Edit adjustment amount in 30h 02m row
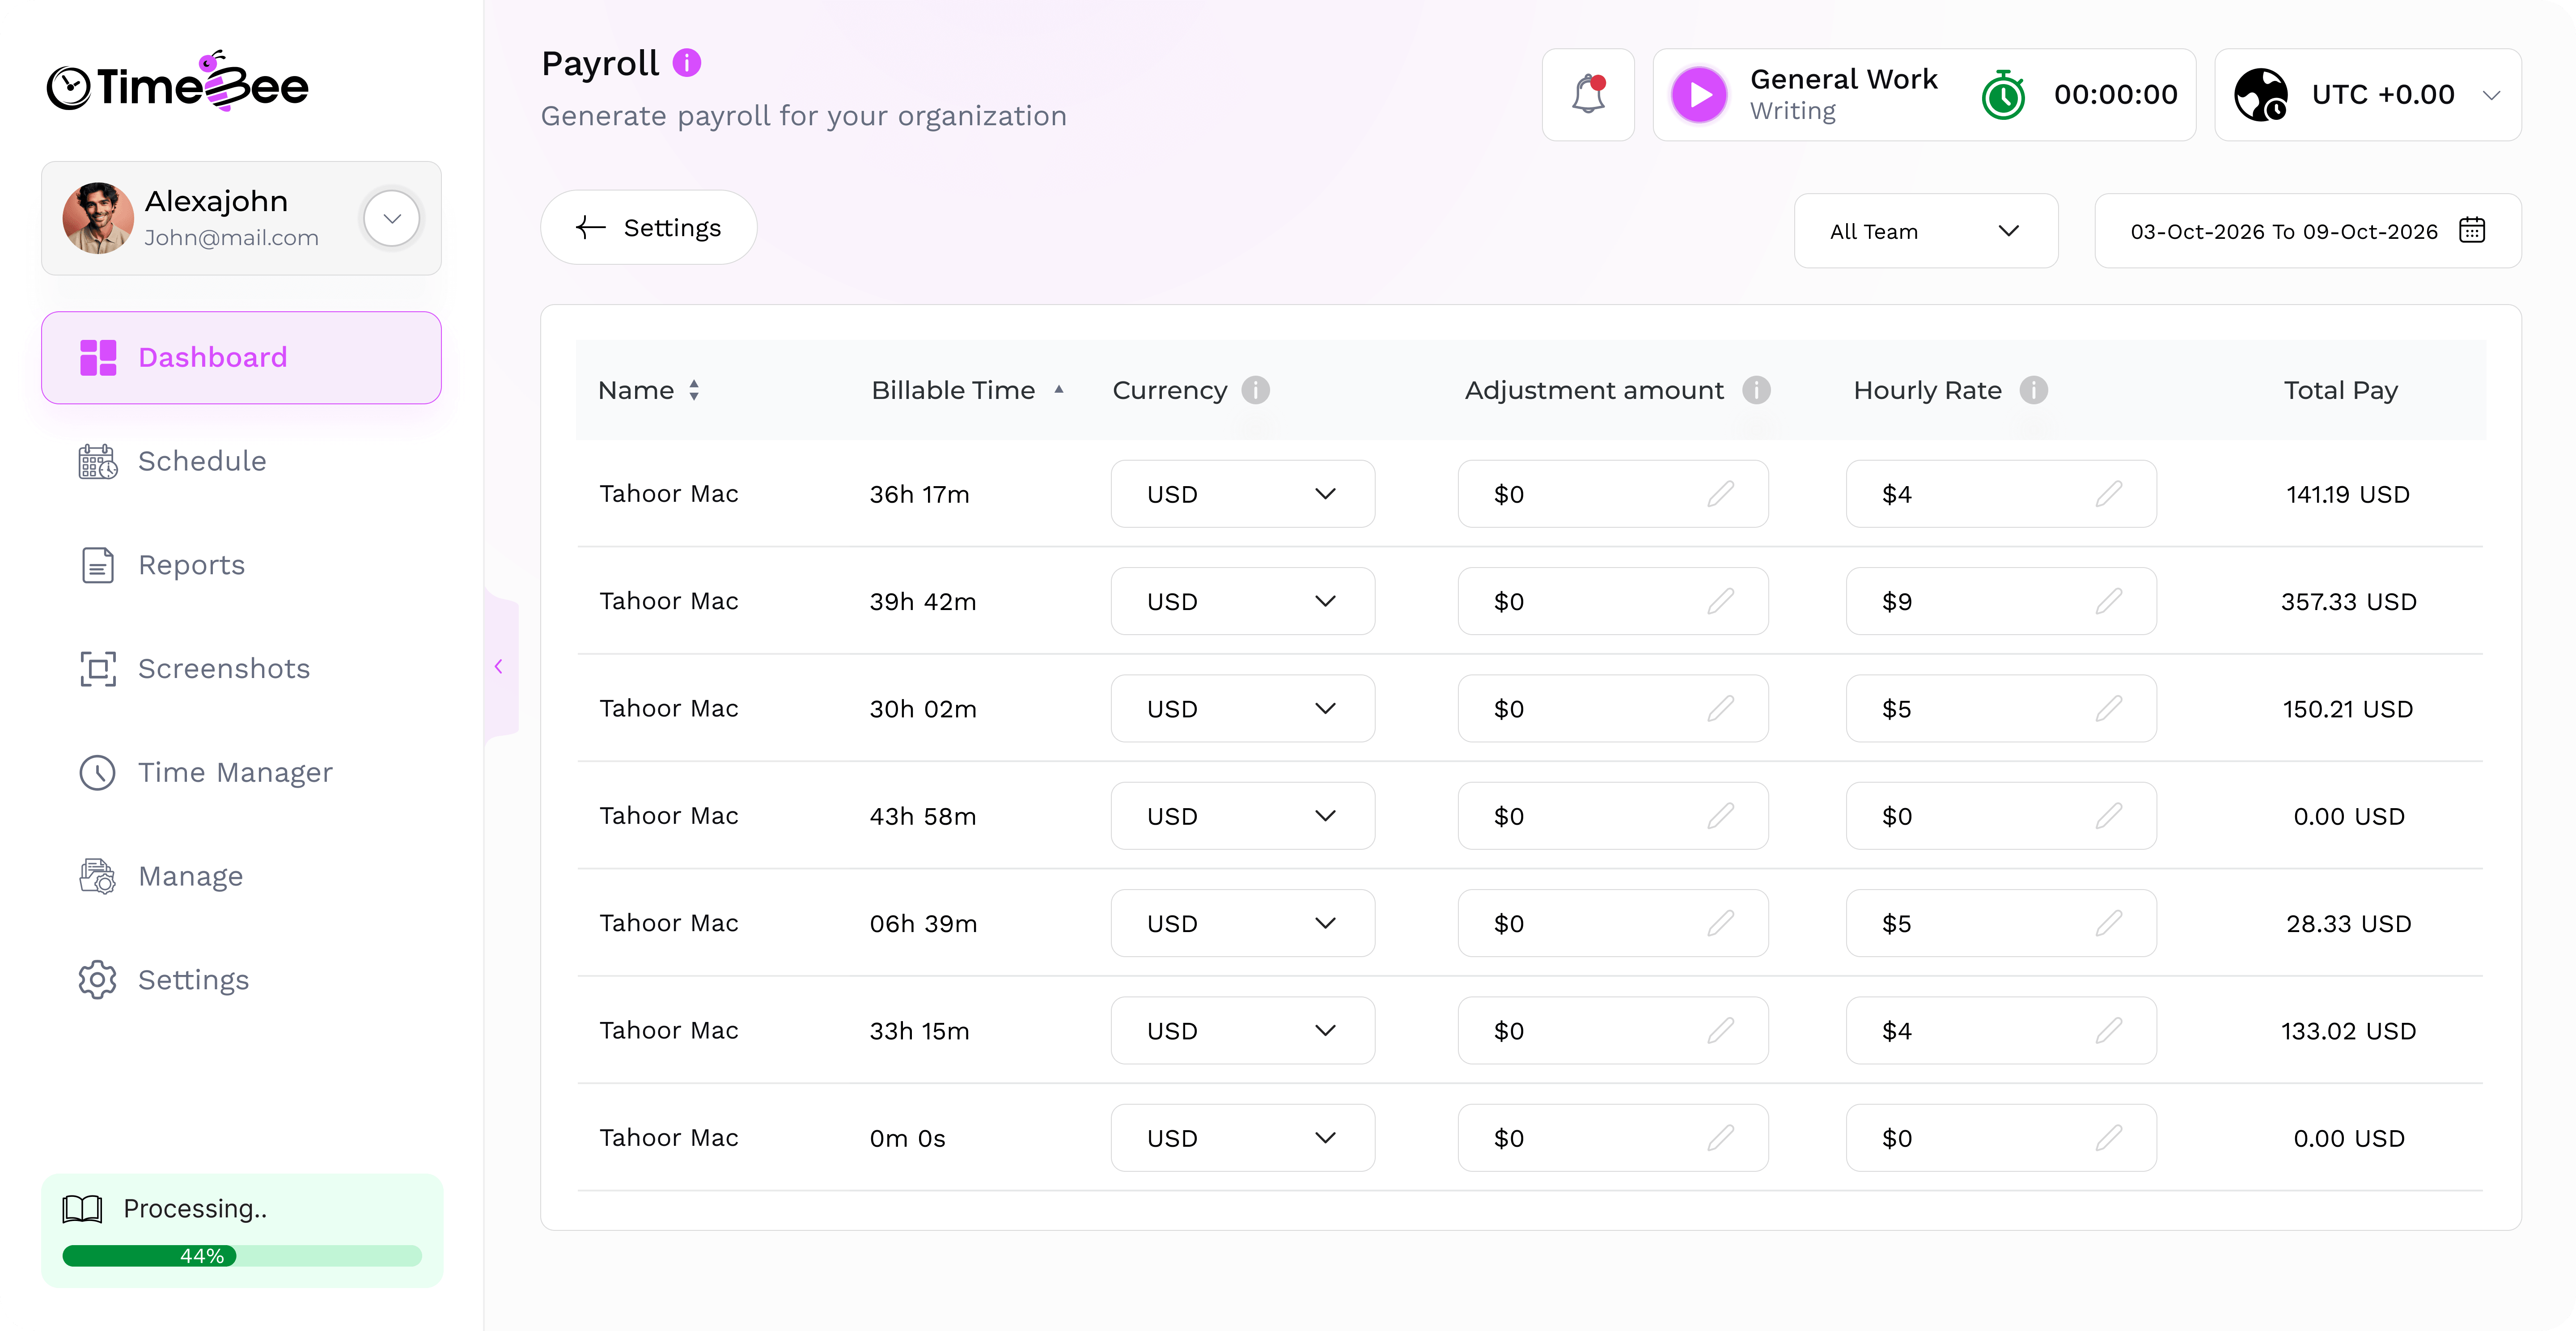Image resolution: width=2576 pixels, height=1331 pixels. pos(1720,708)
